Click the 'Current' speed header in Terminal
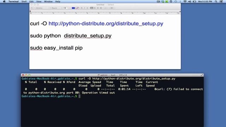The height and width of the screenshot is (127, 226). click(x=152, y=82)
